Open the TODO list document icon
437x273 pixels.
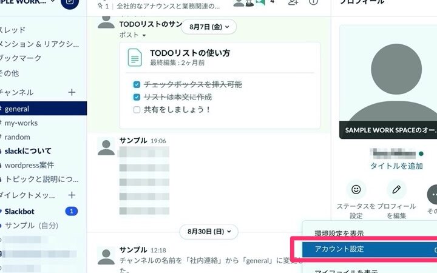(134, 57)
